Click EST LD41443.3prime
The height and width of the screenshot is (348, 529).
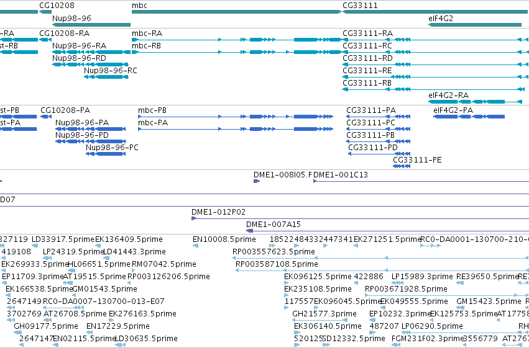pos(134,252)
